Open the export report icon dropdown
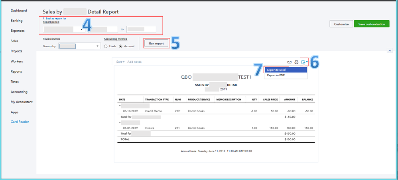 pyautogui.click(x=304, y=62)
